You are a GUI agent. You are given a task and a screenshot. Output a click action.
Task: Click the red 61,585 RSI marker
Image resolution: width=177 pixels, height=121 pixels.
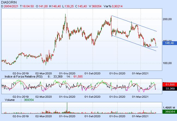pyautogui.click(x=170, y=84)
